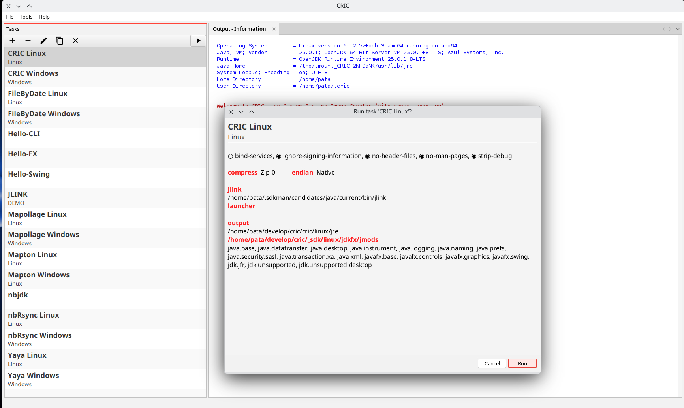
Task: Toggle the bind-services radio option
Action: 231,156
